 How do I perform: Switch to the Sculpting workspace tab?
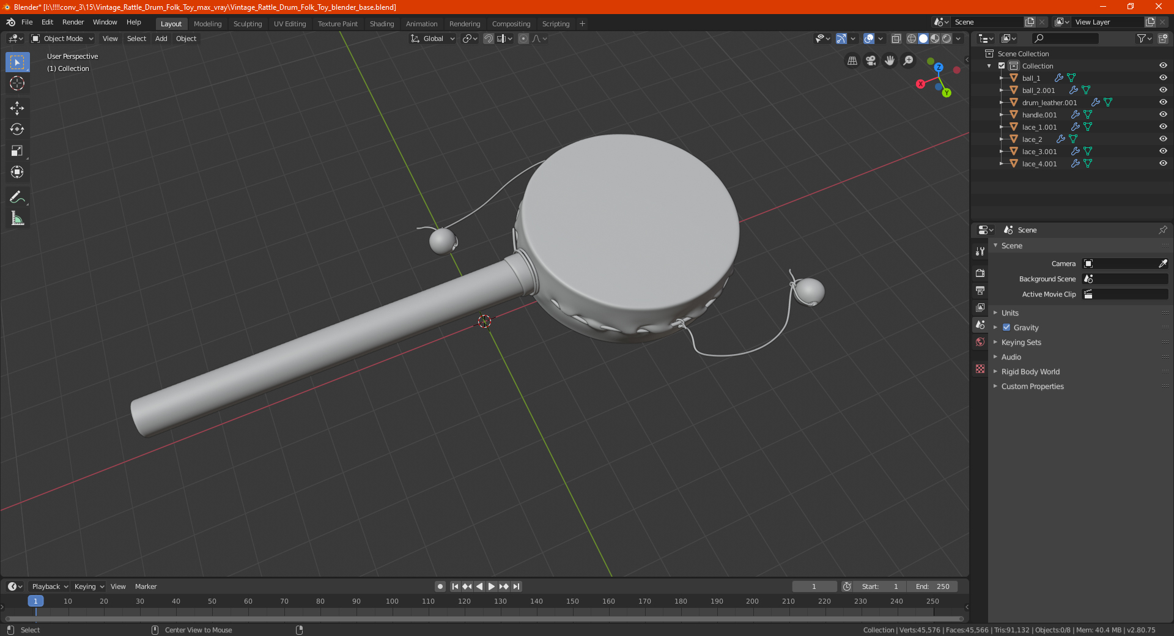point(248,24)
